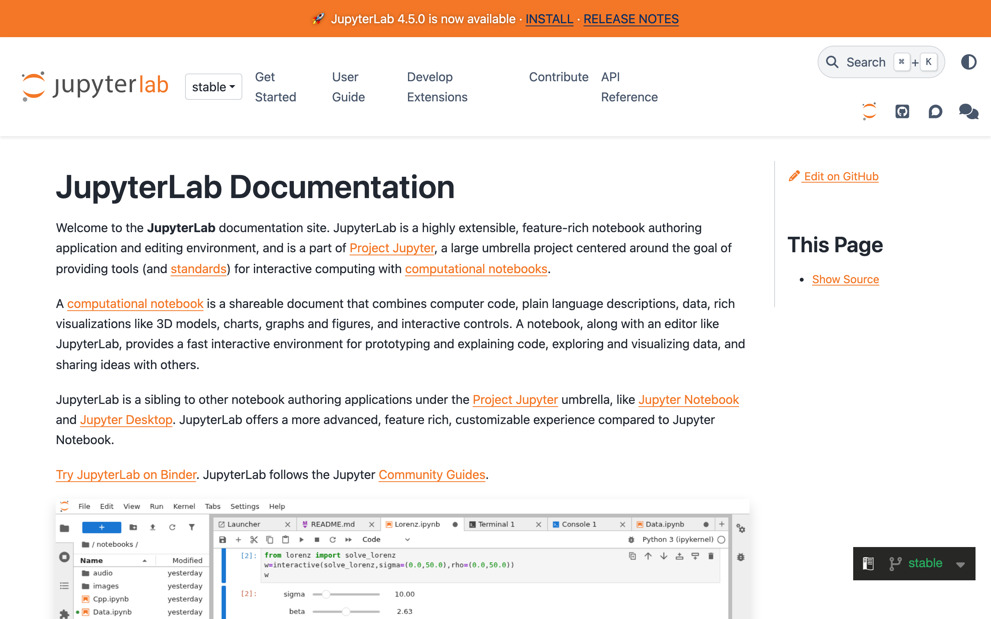Click the Try JupyterLab on Binder link
991x619 pixels.
126,474
